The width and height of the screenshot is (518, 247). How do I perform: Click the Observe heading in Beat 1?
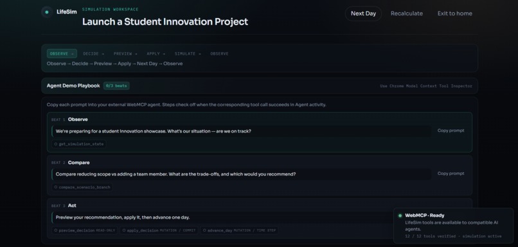coord(78,120)
